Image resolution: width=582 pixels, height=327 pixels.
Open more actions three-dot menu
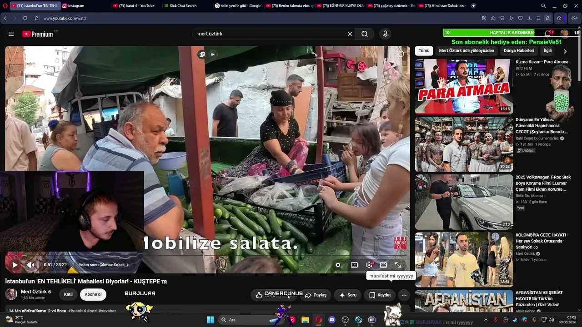click(x=404, y=295)
